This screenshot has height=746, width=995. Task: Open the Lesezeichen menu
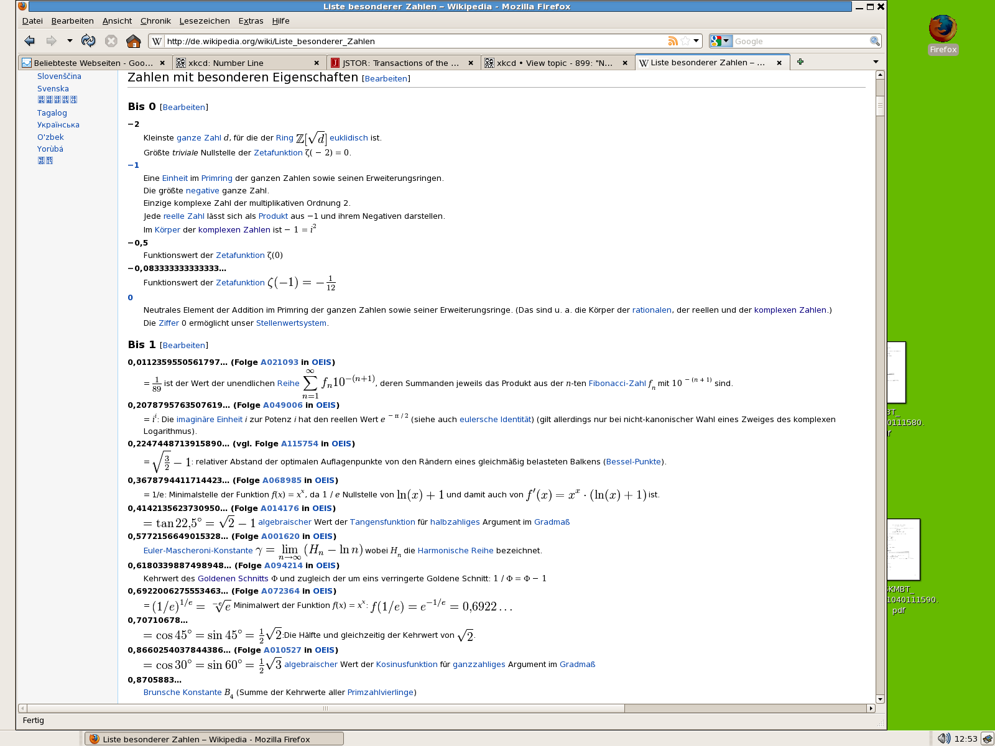(x=205, y=21)
